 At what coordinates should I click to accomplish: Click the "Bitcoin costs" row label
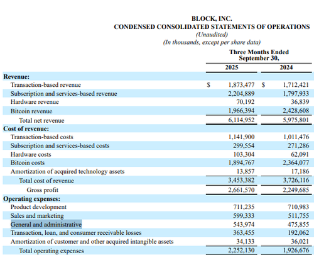tap(28, 163)
